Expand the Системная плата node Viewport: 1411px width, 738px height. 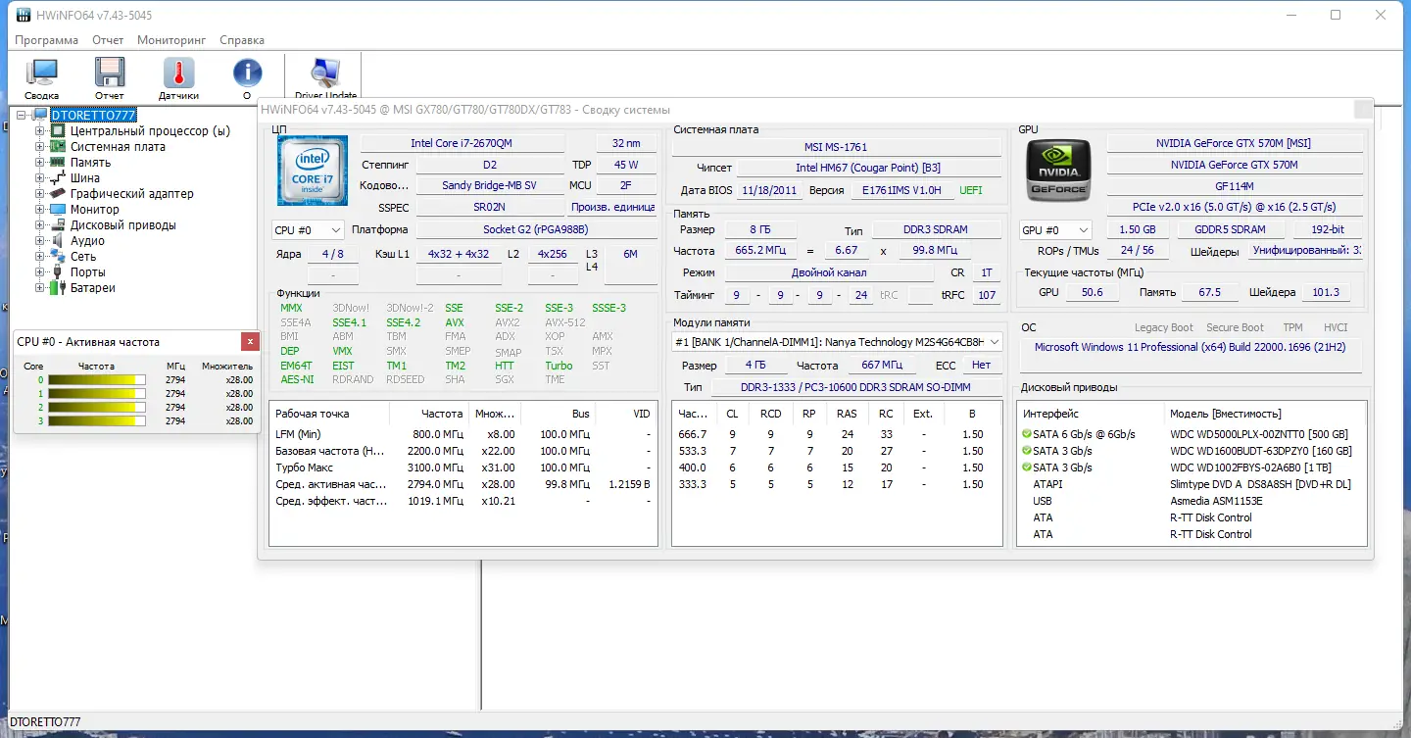tap(40, 147)
